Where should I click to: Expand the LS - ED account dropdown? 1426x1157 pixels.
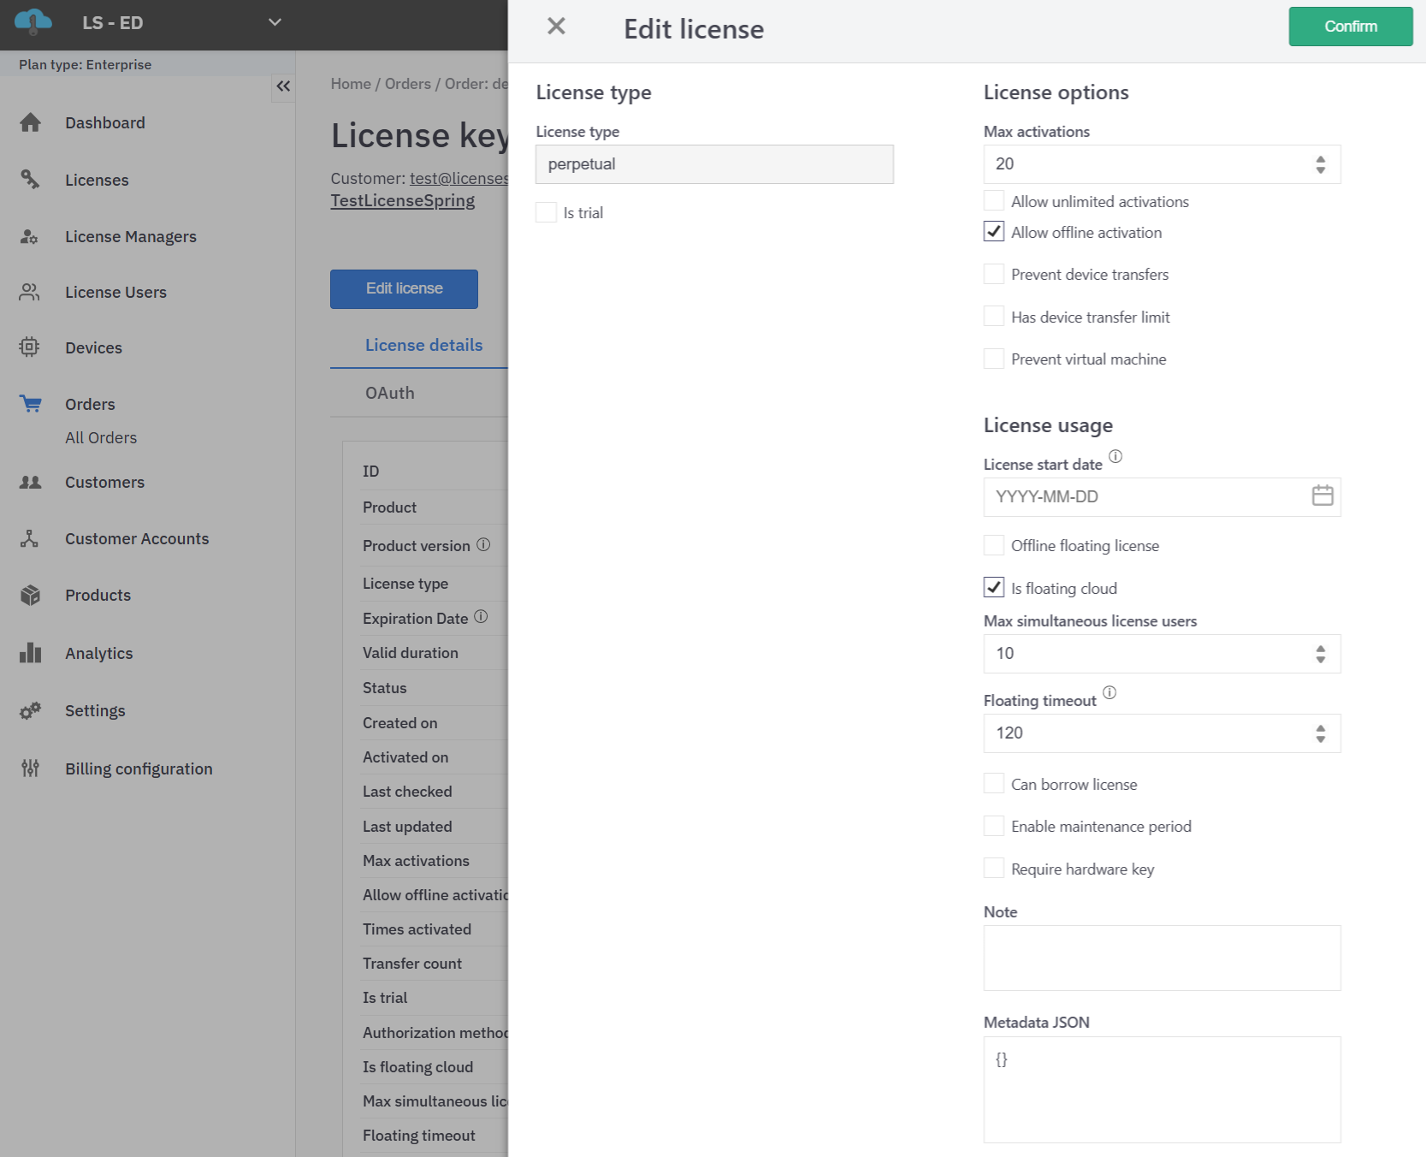(x=275, y=23)
